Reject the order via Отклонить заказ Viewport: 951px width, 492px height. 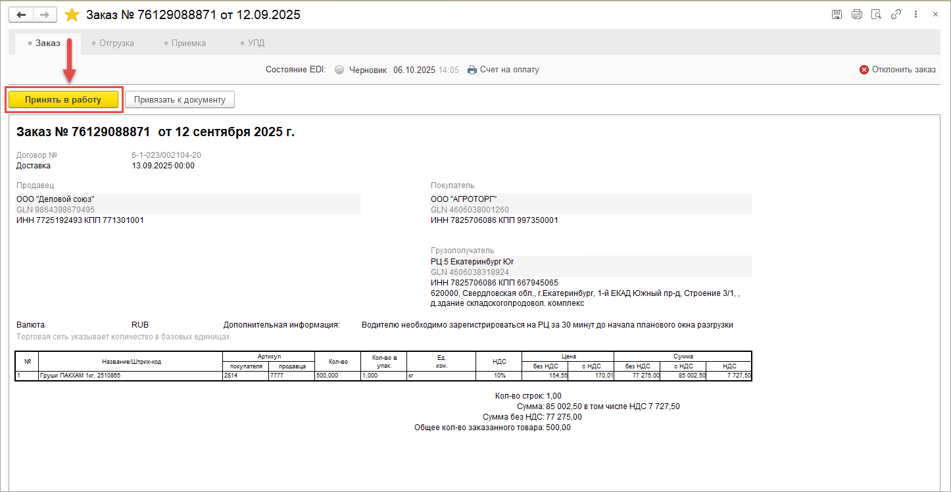898,70
